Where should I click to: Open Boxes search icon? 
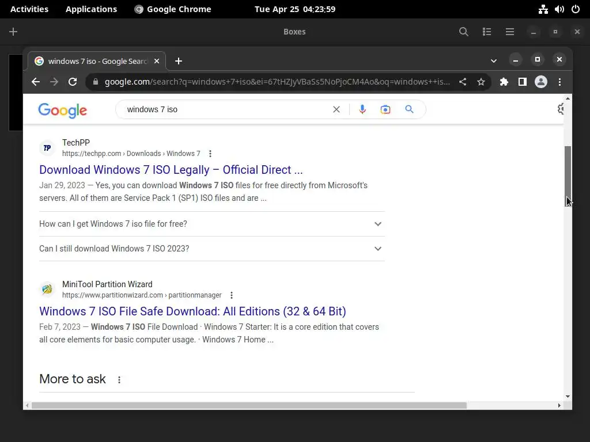(x=464, y=32)
